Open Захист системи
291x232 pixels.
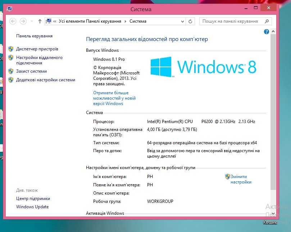[x=31, y=71]
